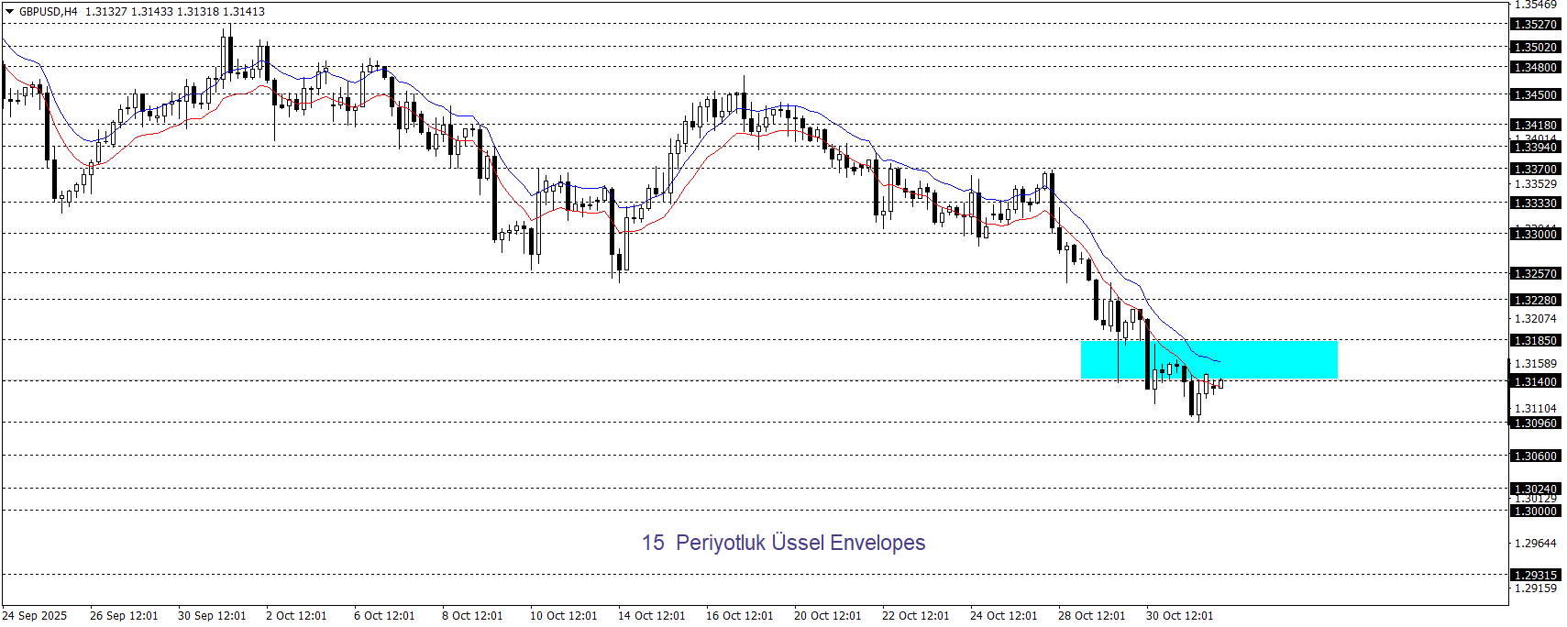Click the 26 Sep 12:01 time axis label
The width and height of the screenshot is (1567, 627).
pos(124,616)
